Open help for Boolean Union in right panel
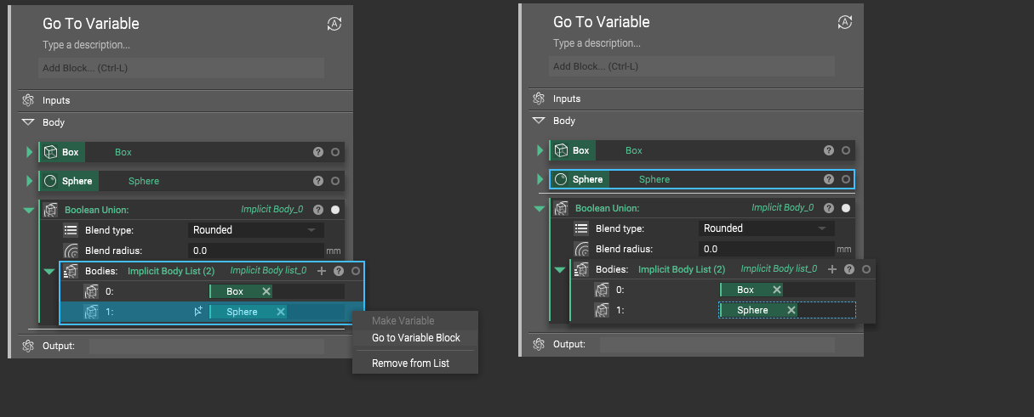The height and width of the screenshot is (417, 1034). [x=829, y=208]
